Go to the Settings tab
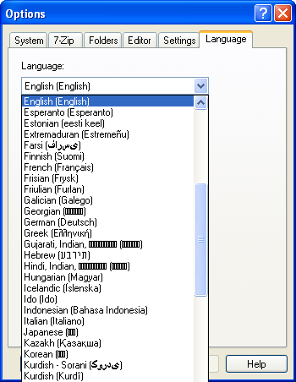The height and width of the screenshot is (382, 296). (179, 40)
